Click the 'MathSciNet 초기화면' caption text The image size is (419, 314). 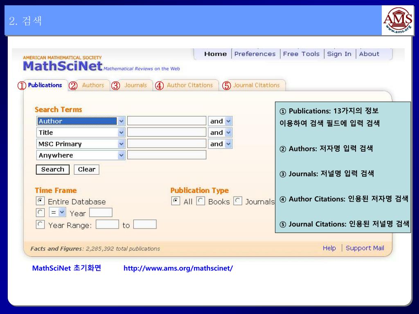(x=67, y=268)
